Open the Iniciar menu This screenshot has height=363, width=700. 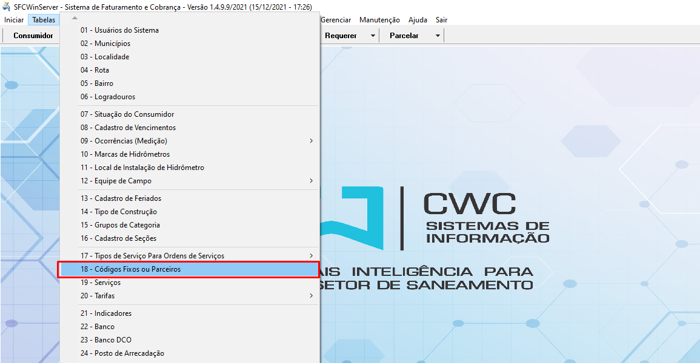[14, 20]
